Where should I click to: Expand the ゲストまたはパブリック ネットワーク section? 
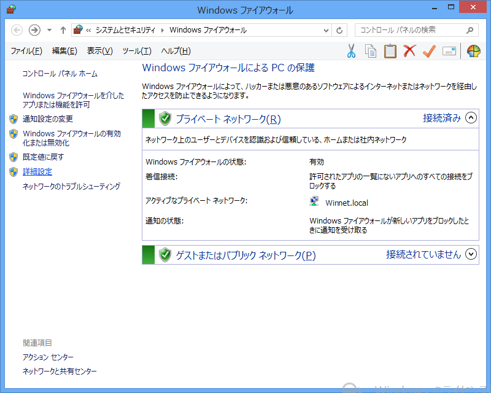pyautogui.click(x=471, y=254)
